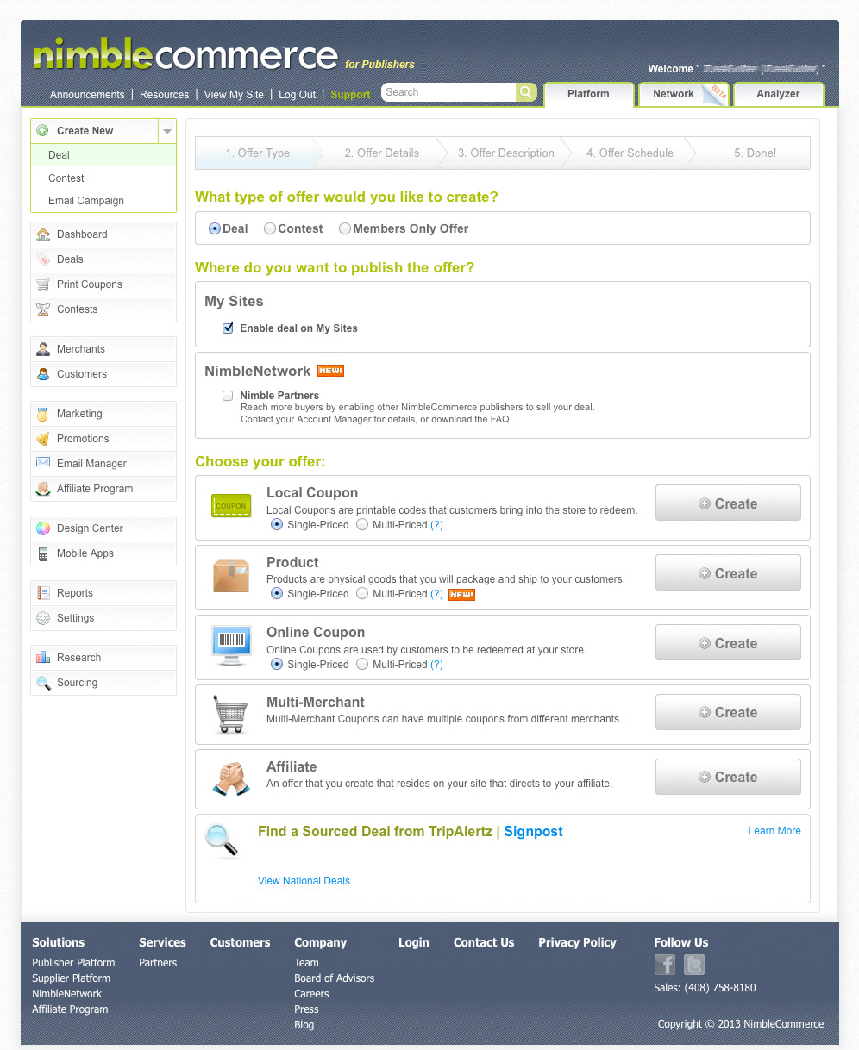Open the Twitter page icon in footer

694,965
